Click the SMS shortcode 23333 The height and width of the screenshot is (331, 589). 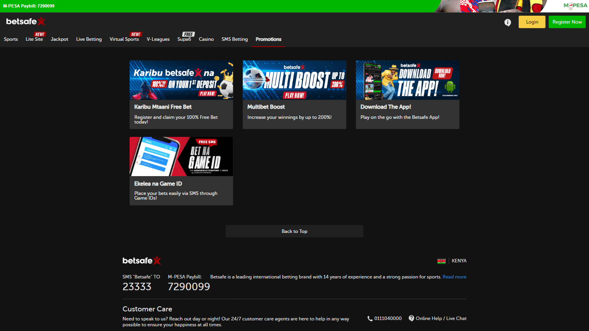click(x=137, y=287)
